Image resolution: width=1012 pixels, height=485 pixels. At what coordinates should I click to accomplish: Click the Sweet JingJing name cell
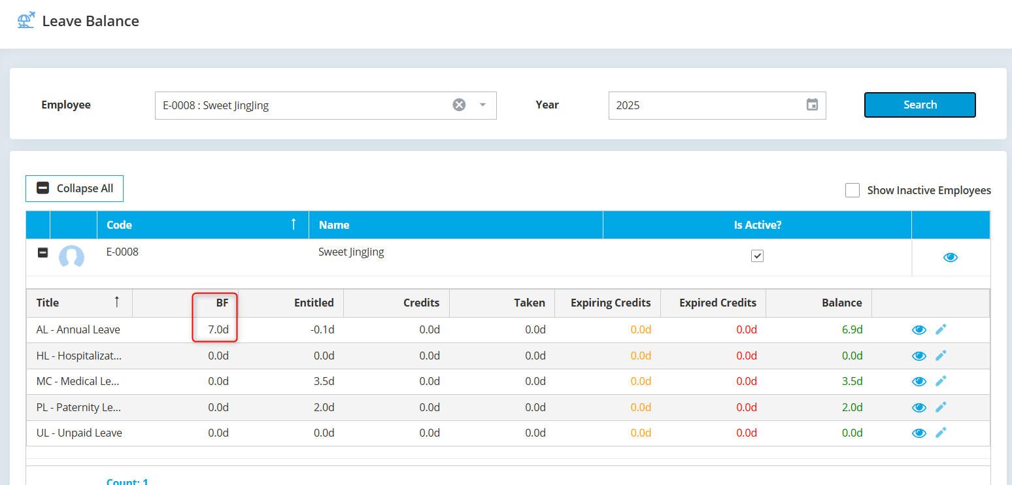click(351, 252)
